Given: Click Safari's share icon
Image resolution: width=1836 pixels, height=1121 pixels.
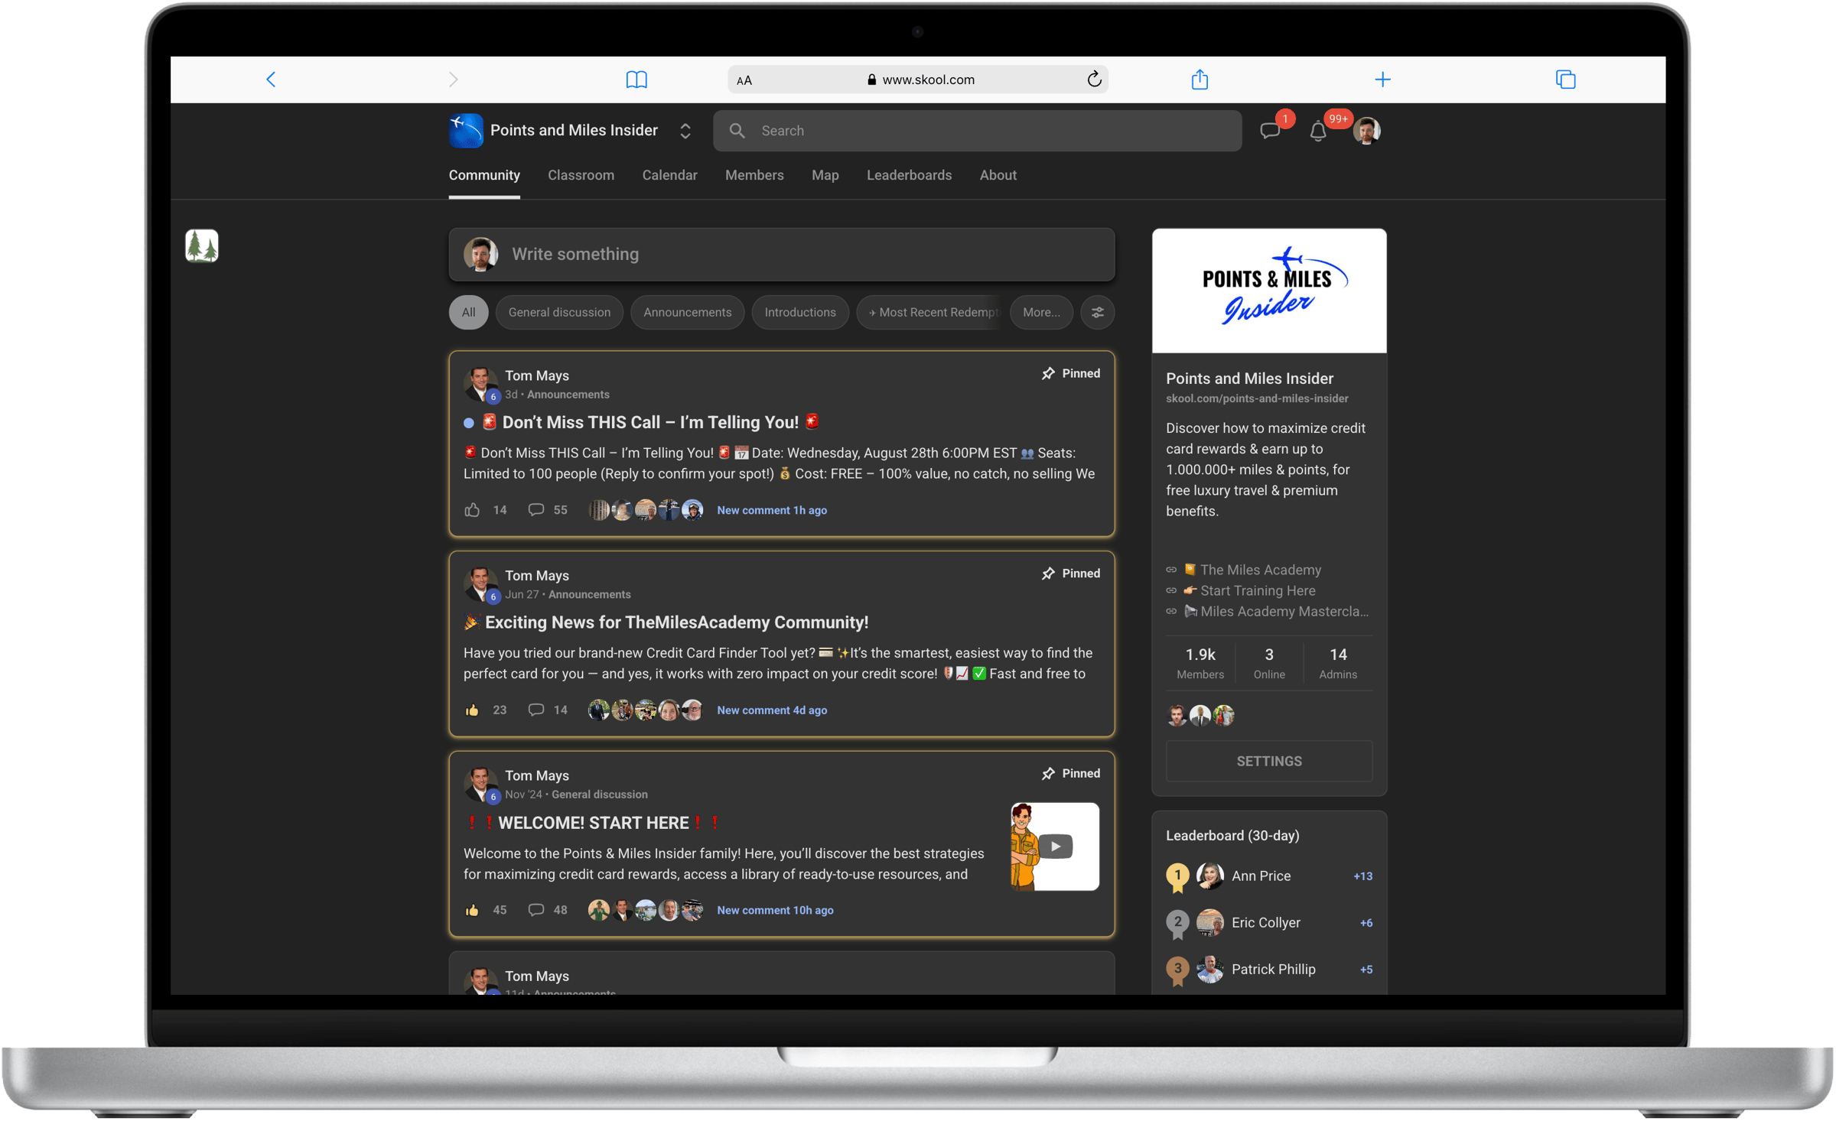Looking at the screenshot, I should pyautogui.click(x=1200, y=80).
